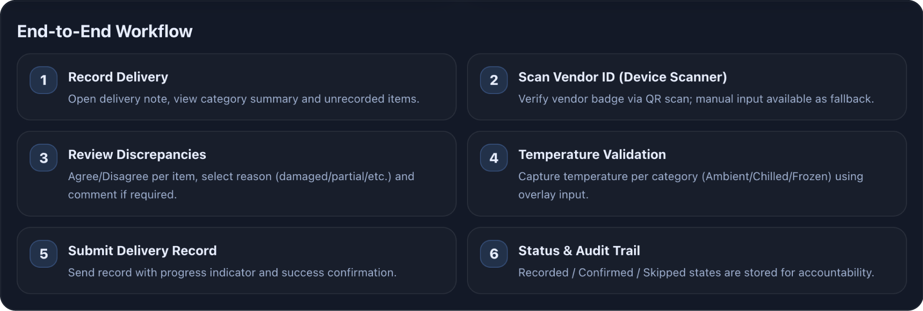The image size is (923, 311).
Task: Click the 'Recorded / Confirmed / Skipped' description
Action: coord(695,273)
